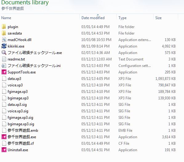Click the pink Uninstall.exe icon
Image resolution: width=184 pixels, height=162 pixels.
pyautogui.click(x=4, y=150)
